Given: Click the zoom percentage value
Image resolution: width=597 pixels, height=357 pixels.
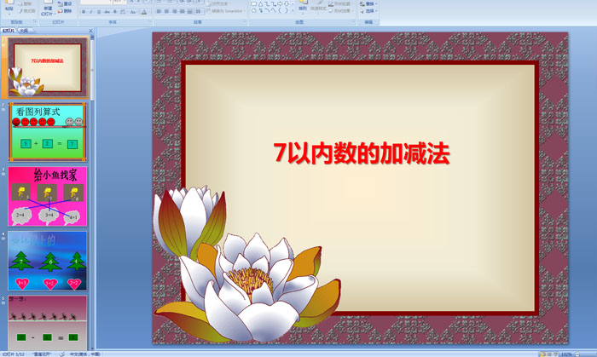Looking at the screenshot, I should point(566,354).
